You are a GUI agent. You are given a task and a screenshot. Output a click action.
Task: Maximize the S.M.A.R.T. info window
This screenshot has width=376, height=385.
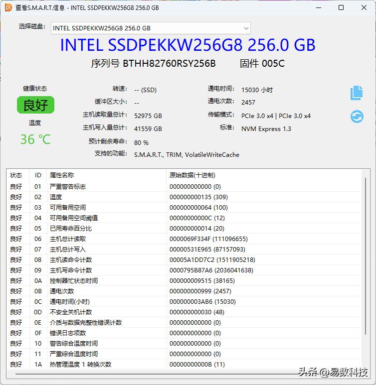(x=341, y=7)
